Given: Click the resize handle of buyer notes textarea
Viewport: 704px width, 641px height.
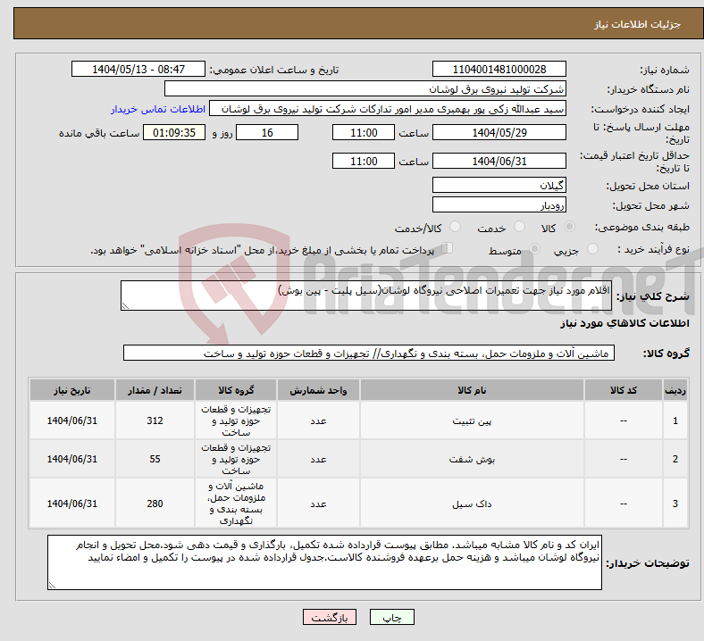Looking at the screenshot, I should [x=52, y=585].
